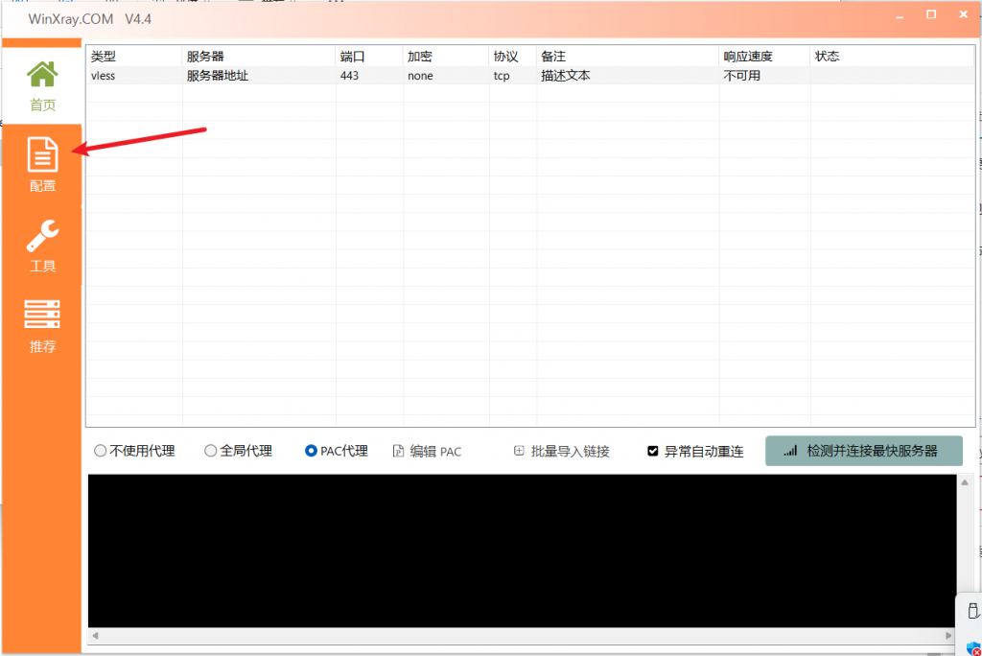Click the log vertical scrollbar up arrow
Screen dimensions: 982x656
965,482
